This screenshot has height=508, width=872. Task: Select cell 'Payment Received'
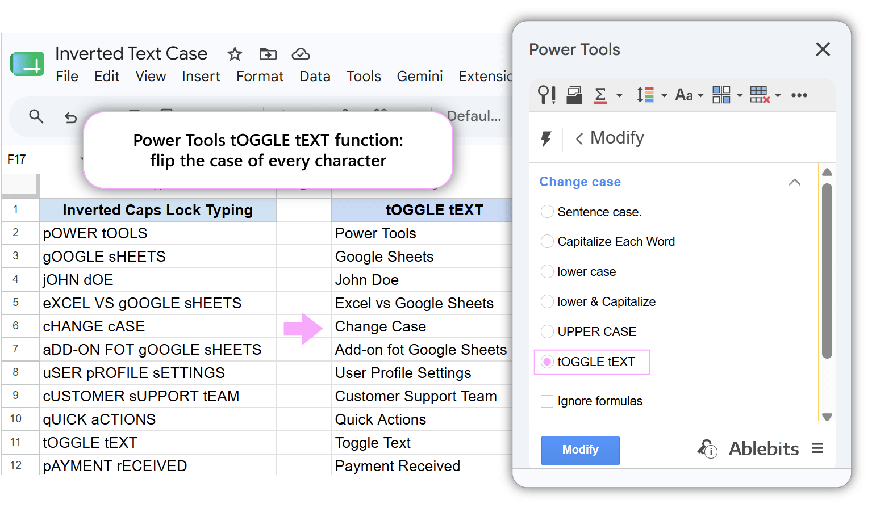coord(422,465)
